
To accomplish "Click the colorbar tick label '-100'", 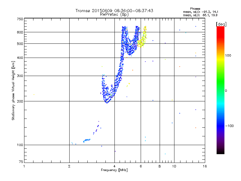I will [229, 126].
